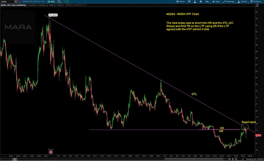Click the pan arrows icon in bottom bar
The height and width of the screenshot is (161, 264).
(229, 159)
